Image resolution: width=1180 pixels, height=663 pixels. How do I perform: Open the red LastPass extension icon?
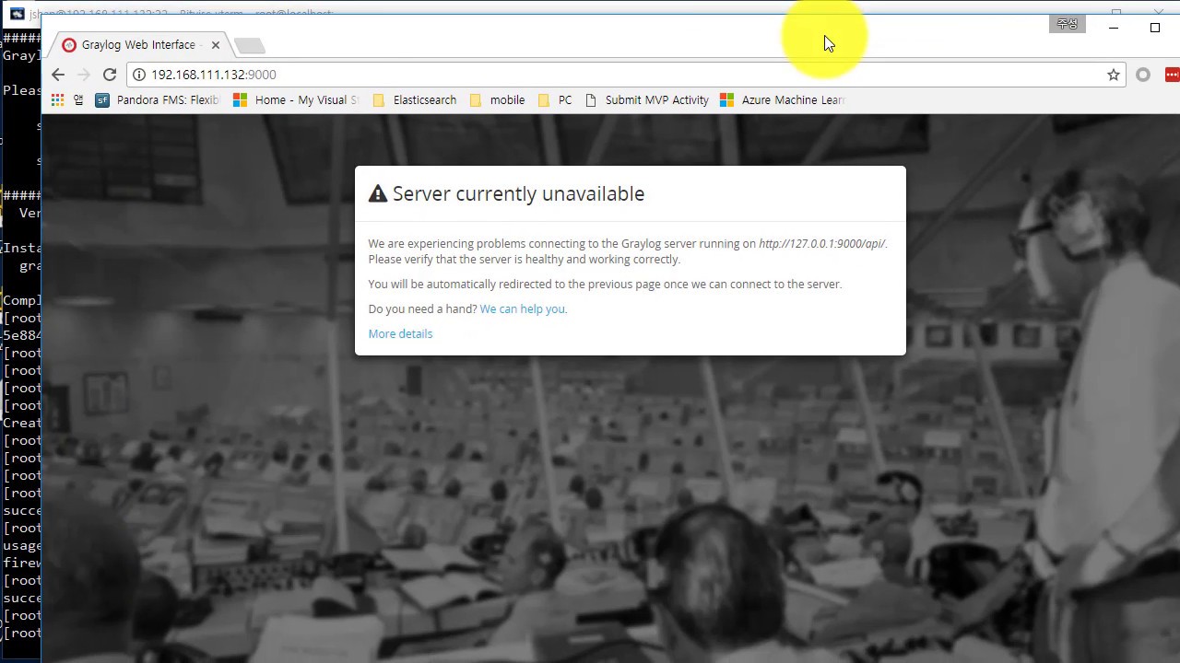point(1173,75)
